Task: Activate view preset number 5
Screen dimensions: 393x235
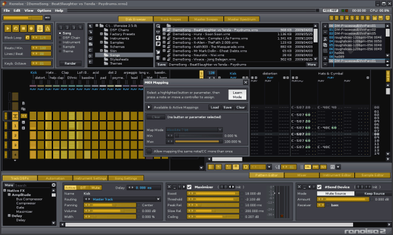Action: coord(352,18)
